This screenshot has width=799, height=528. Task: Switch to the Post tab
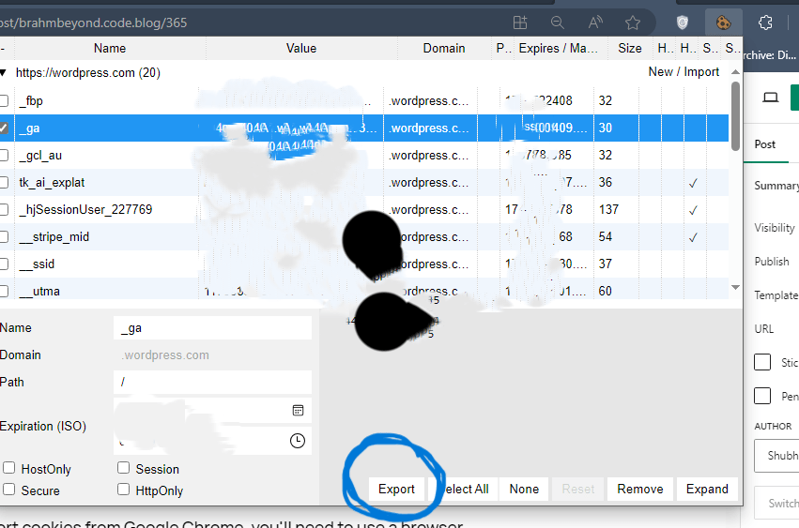[765, 144]
